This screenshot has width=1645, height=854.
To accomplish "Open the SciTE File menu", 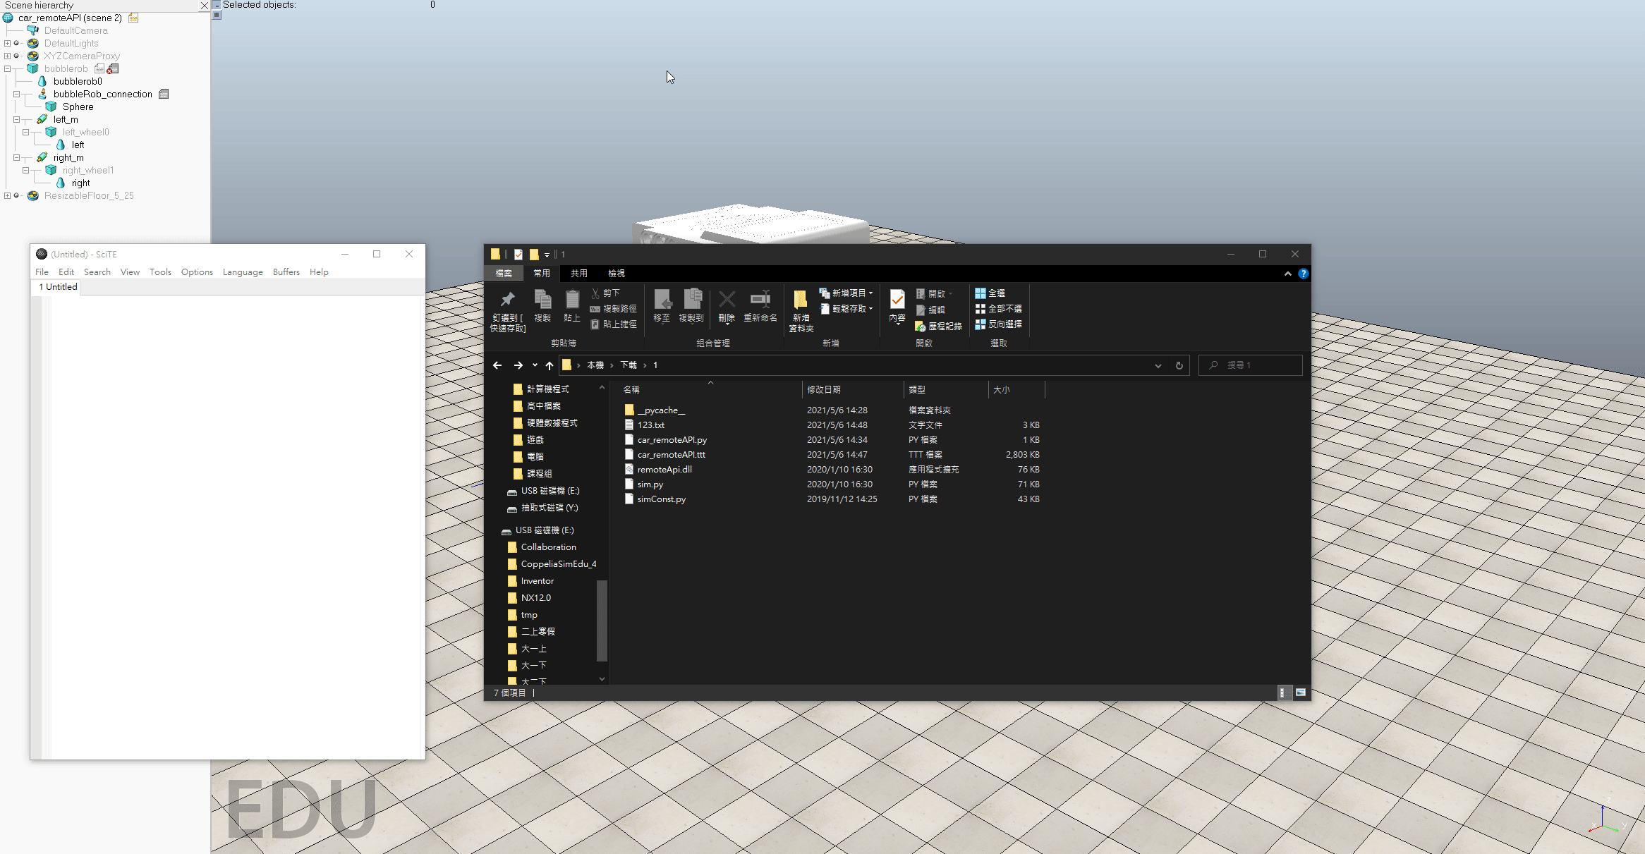I will pyautogui.click(x=42, y=272).
